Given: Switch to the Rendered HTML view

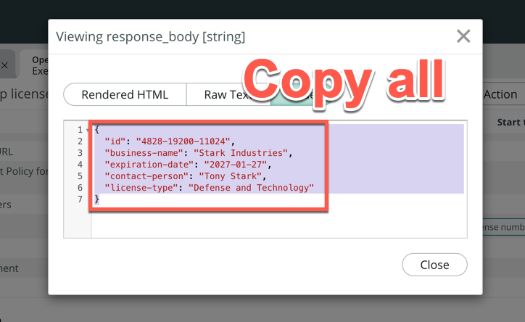Looking at the screenshot, I should tap(125, 94).
